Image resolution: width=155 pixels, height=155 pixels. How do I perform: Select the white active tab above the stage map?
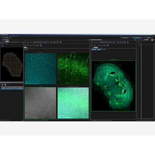(7, 42)
